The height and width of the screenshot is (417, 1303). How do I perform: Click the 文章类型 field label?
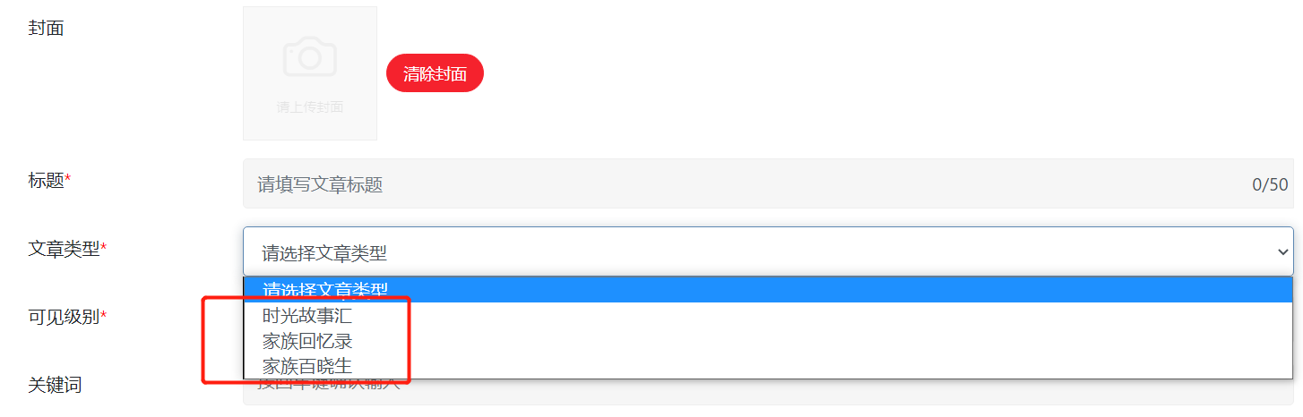pyautogui.click(x=64, y=249)
